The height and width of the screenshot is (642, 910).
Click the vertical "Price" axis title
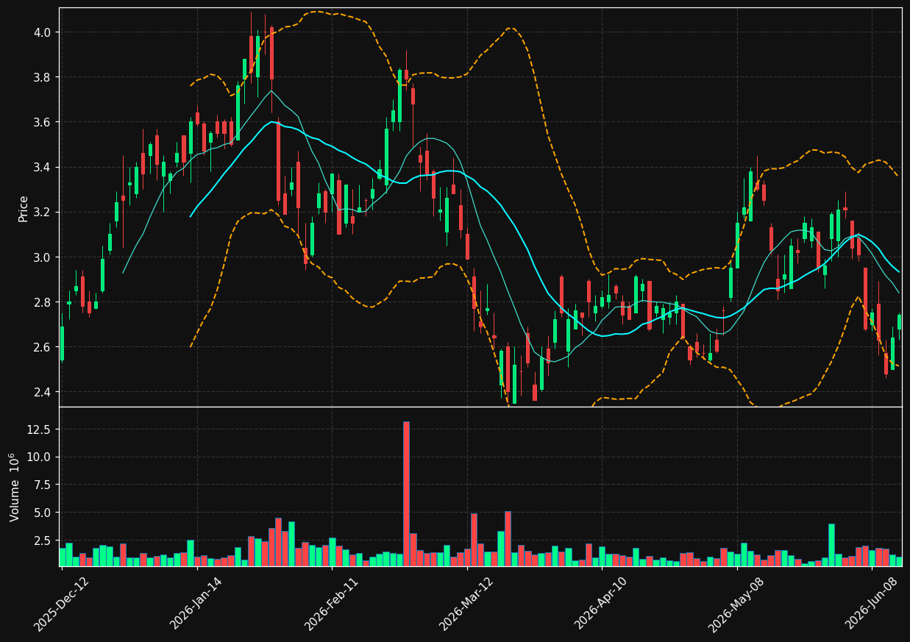24,208
